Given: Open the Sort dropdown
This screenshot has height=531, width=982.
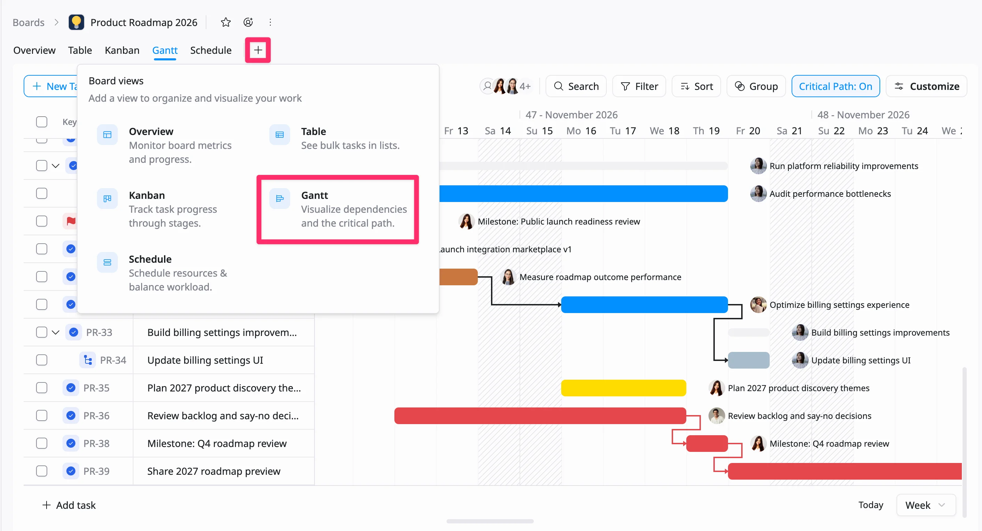Looking at the screenshot, I should [696, 86].
